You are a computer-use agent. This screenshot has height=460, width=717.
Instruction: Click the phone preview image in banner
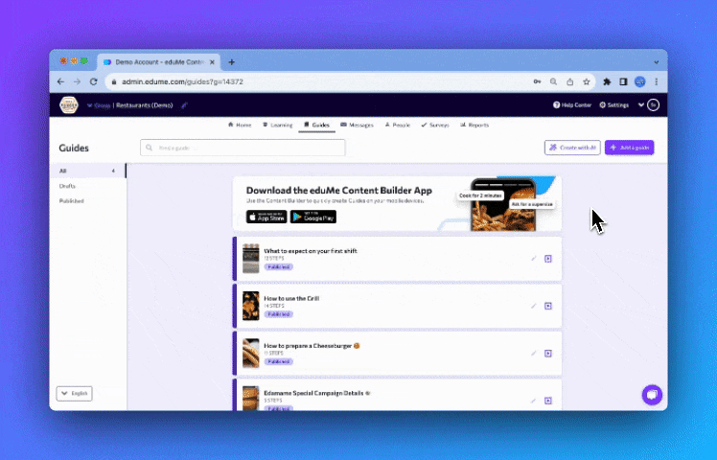click(503, 204)
